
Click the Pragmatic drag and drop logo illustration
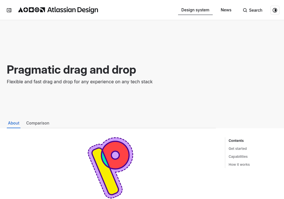110,168
